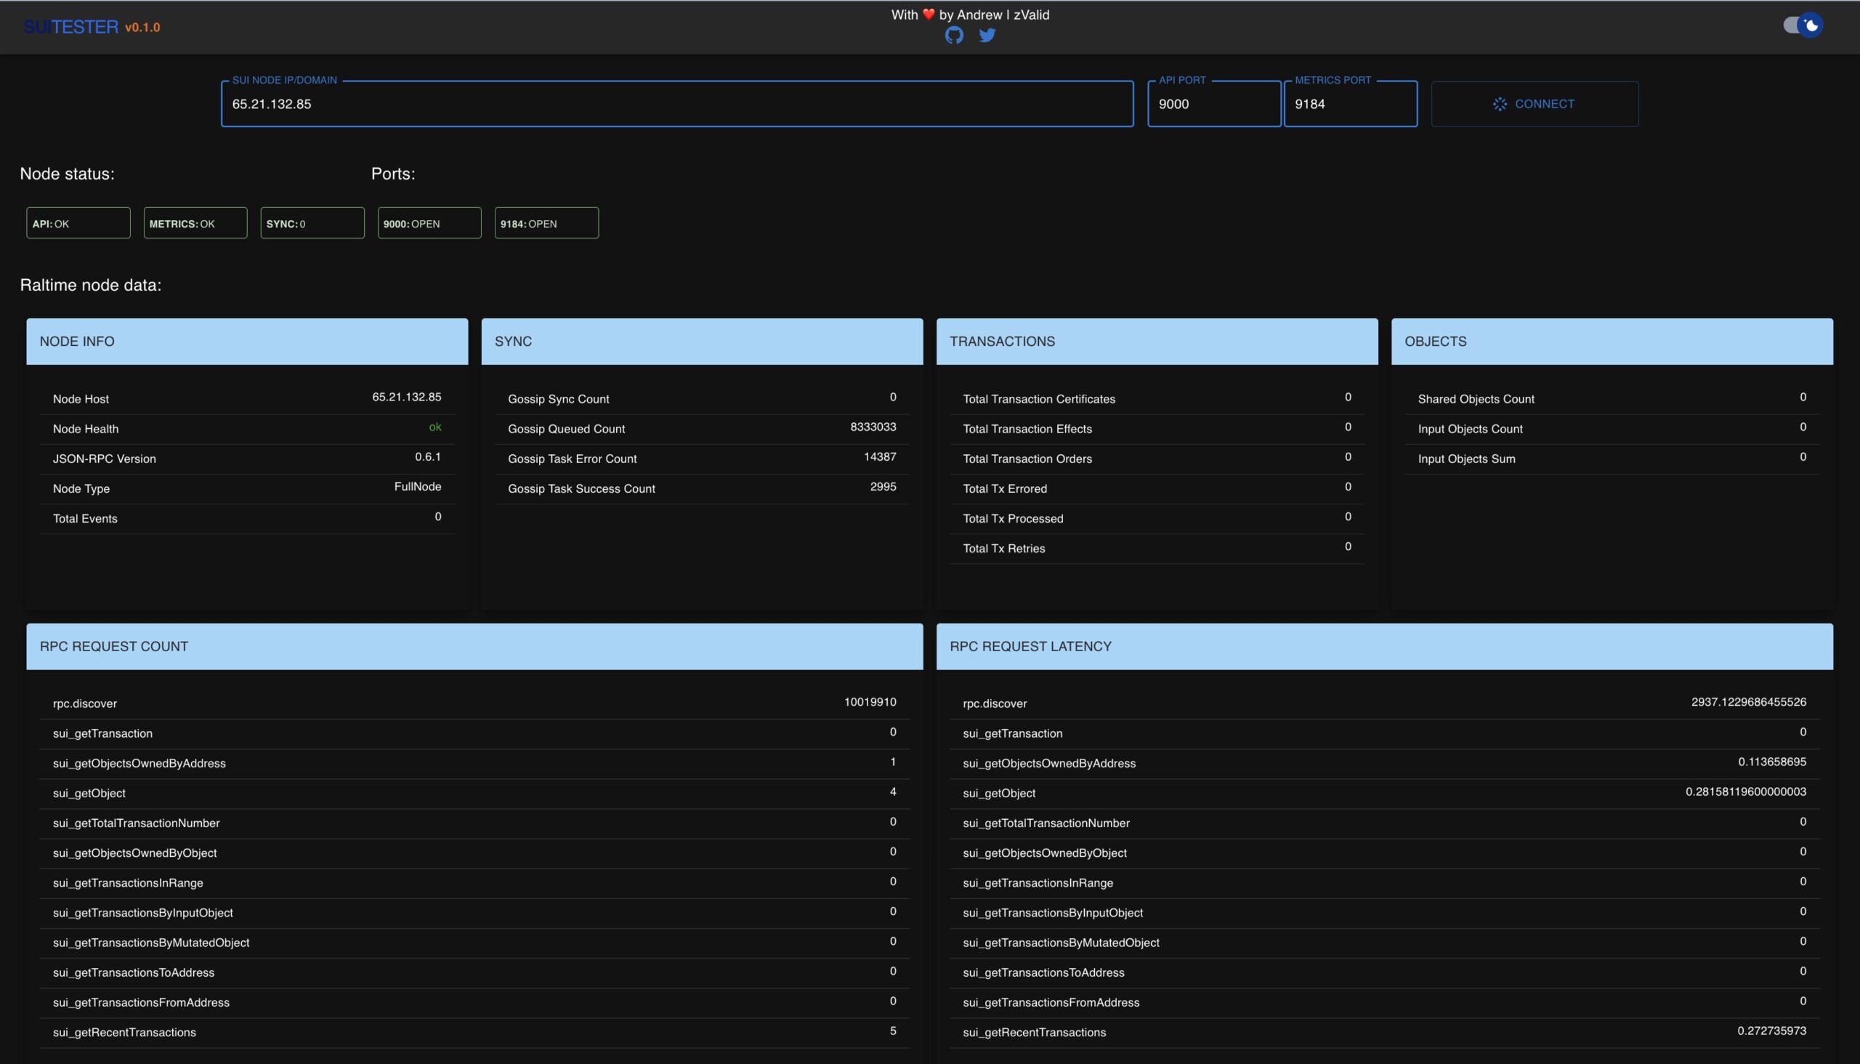Click the METRICS: OK status chip
1860x1064 pixels.
(x=195, y=224)
